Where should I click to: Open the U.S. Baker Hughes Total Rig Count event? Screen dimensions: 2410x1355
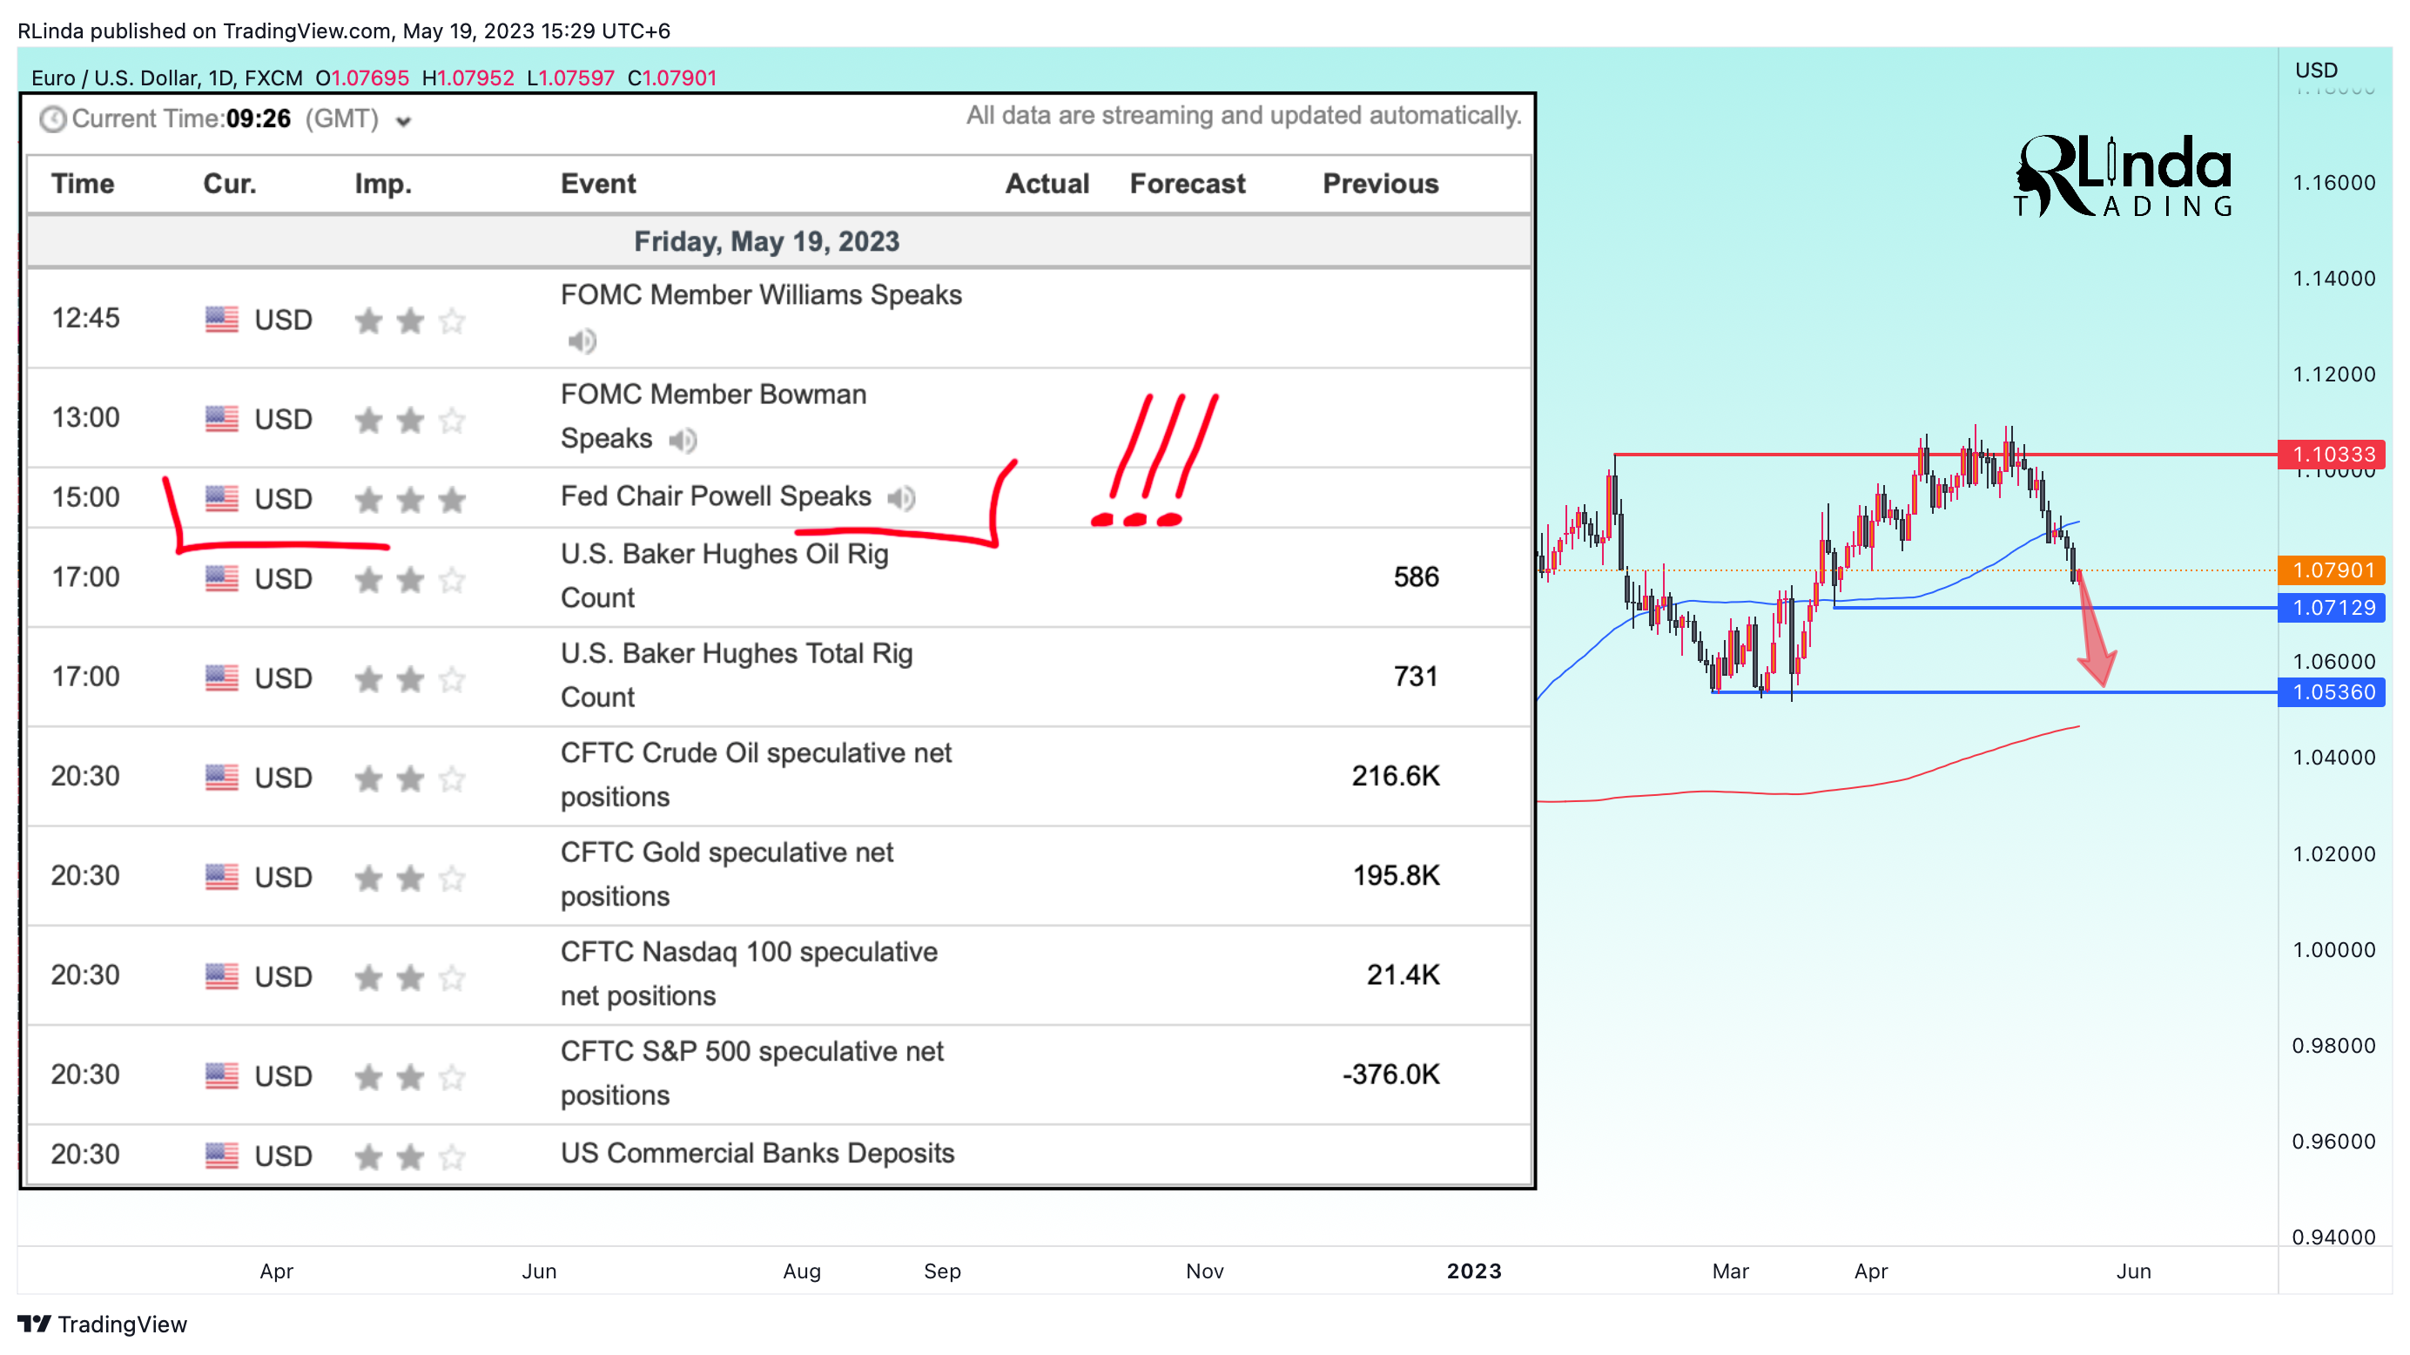[x=737, y=675]
